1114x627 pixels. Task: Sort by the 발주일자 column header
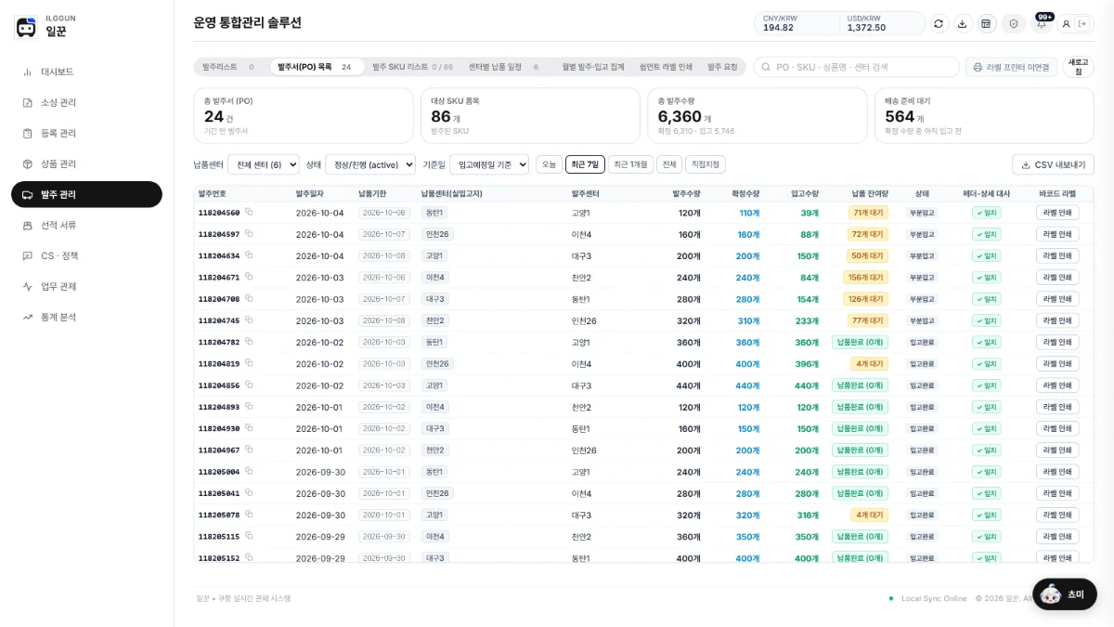pyautogui.click(x=310, y=193)
